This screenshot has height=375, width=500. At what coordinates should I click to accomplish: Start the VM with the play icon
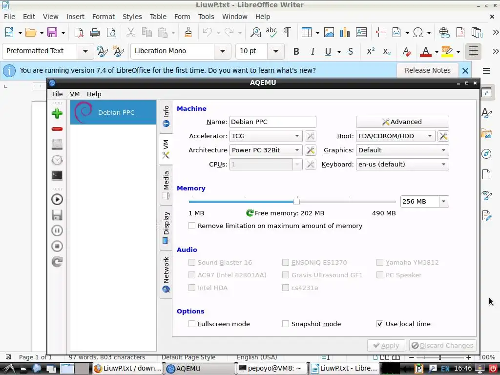pyautogui.click(x=57, y=199)
